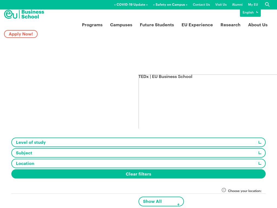Open the Programs menu

(92, 25)
